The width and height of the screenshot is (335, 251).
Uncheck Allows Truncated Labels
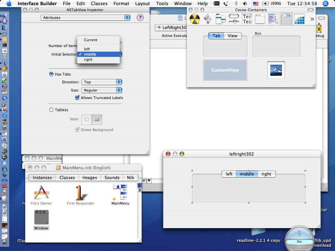77,97
